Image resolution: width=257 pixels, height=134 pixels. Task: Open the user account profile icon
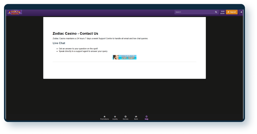point(241,12)
